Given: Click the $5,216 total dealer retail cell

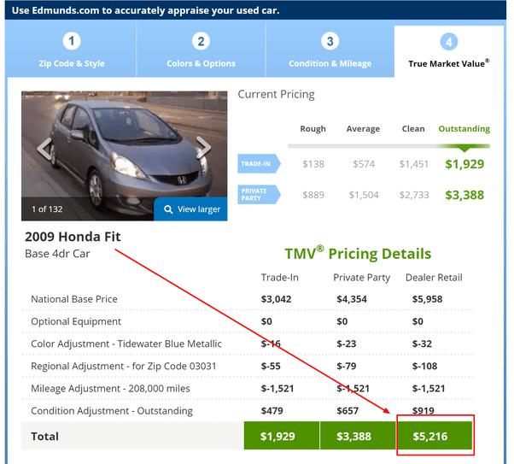Looking at the screenshot, I should [435, 436].
